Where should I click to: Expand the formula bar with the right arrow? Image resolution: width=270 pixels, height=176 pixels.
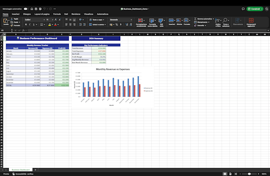pyautogui.click(x=268, y=30)
